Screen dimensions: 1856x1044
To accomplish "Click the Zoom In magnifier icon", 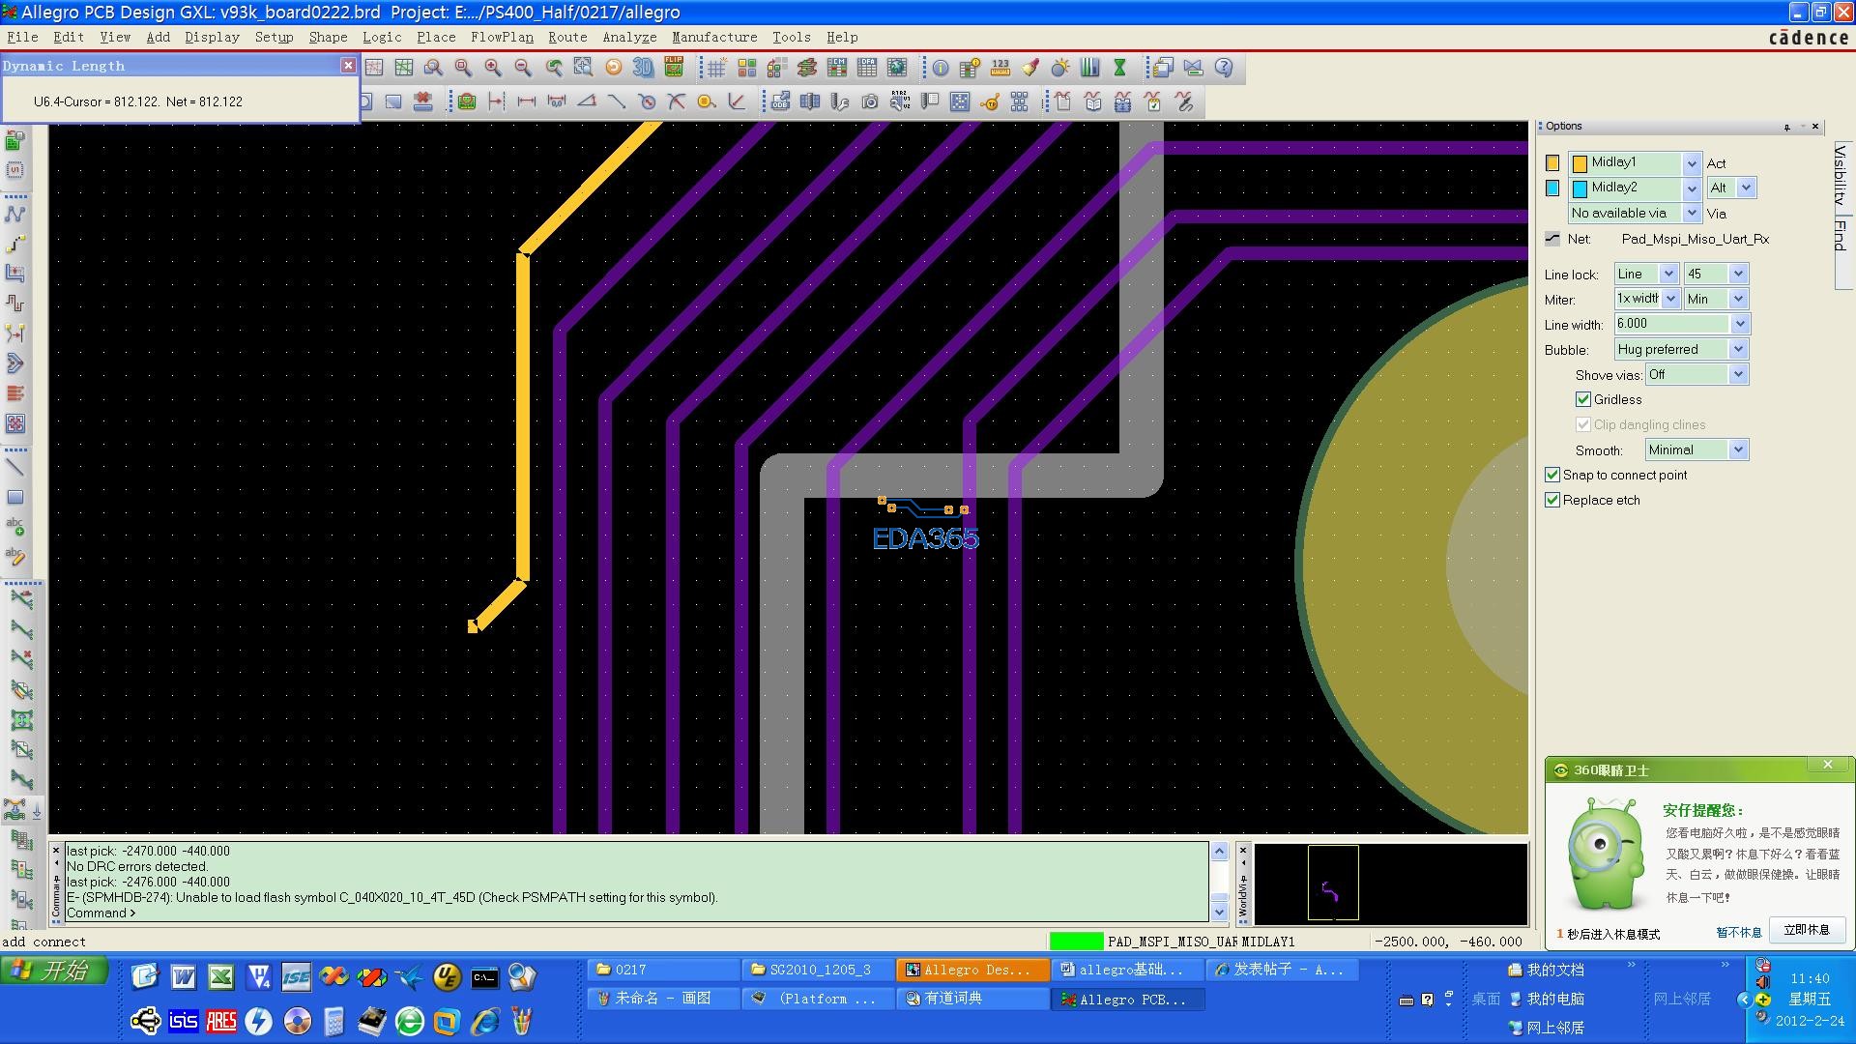I will coord(493,68).
